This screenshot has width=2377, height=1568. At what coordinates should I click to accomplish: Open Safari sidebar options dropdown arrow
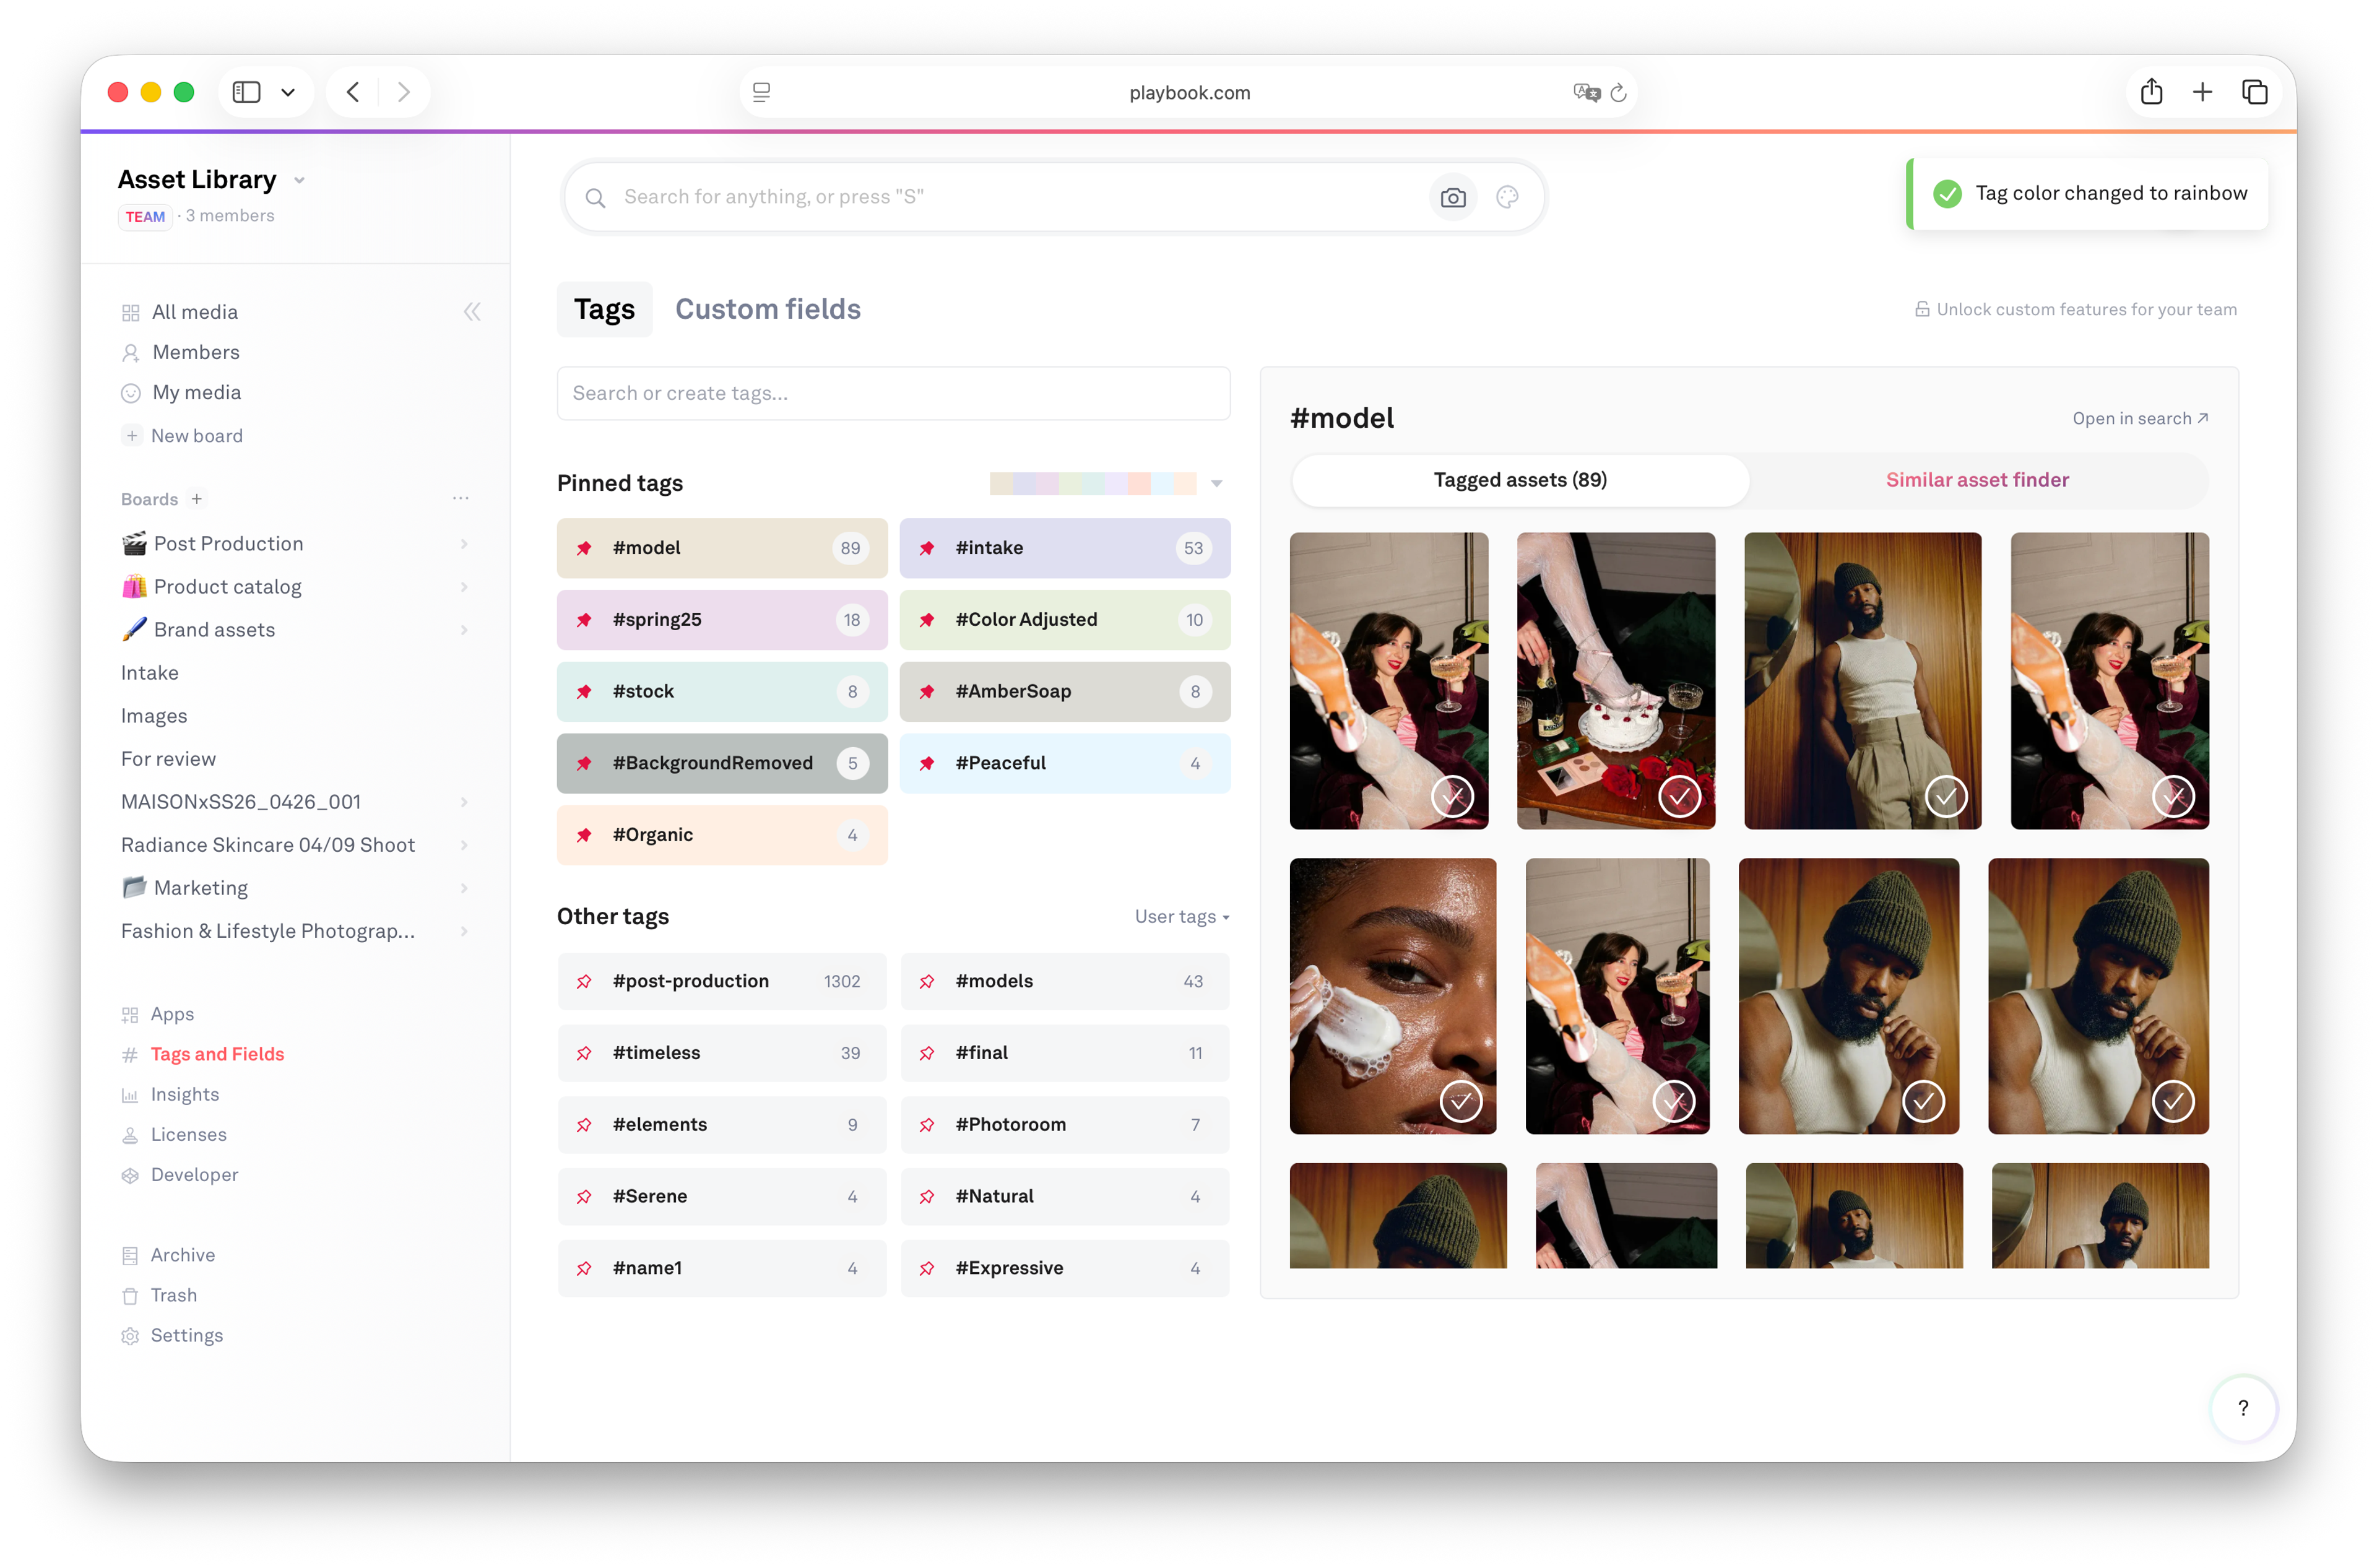click(x=288, y=92)
